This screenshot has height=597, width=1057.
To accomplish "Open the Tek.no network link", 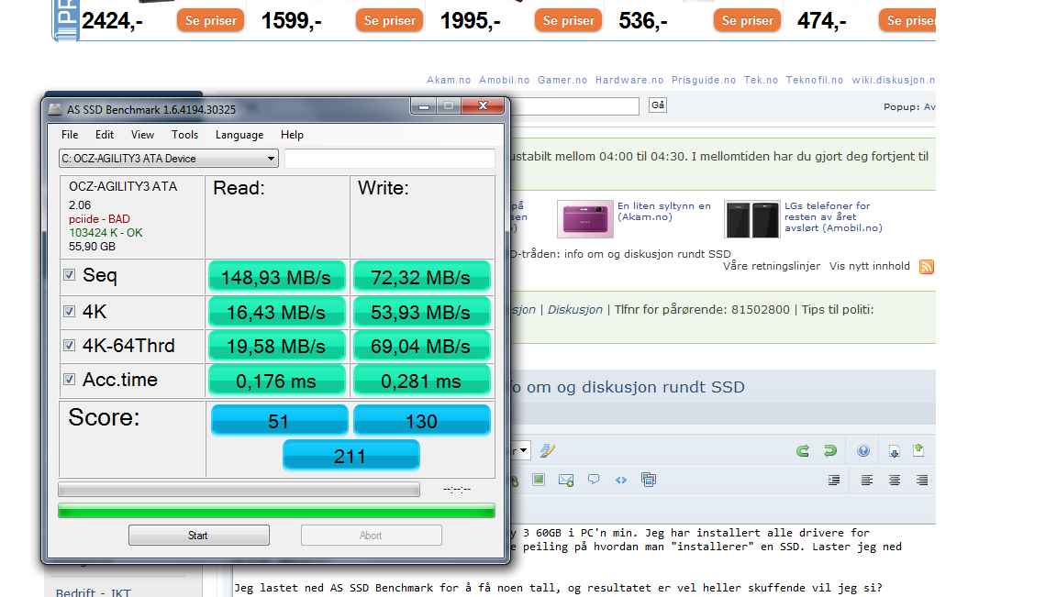I will (761, 80).
